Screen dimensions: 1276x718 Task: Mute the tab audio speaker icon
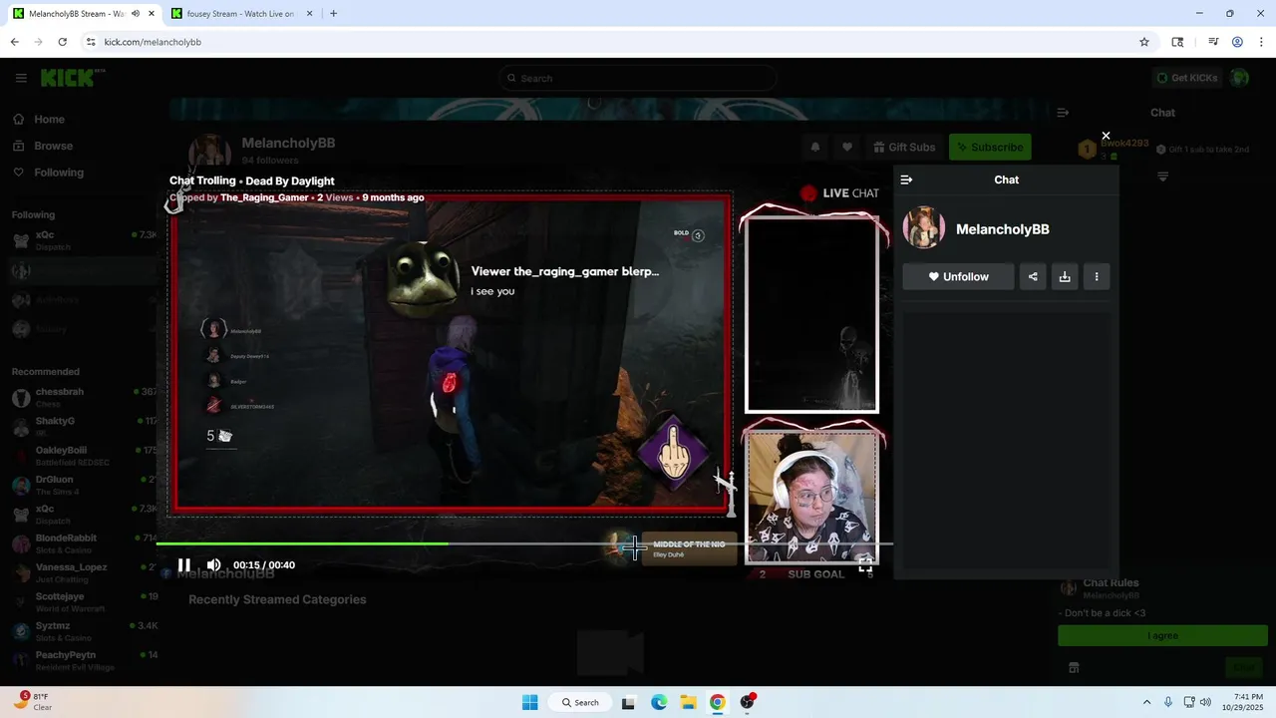[136, 14]
